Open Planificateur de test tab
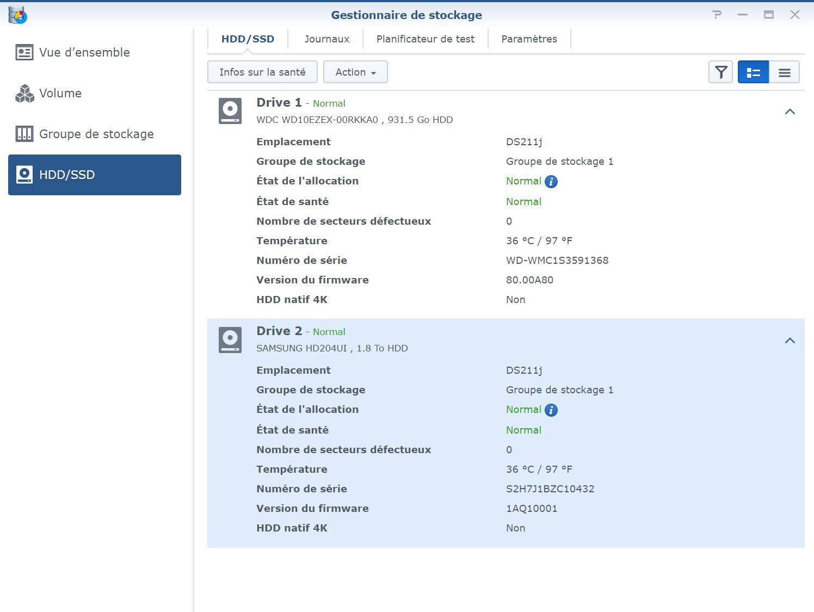The width and height of the screenshot is (814, 612). point(425,39)
